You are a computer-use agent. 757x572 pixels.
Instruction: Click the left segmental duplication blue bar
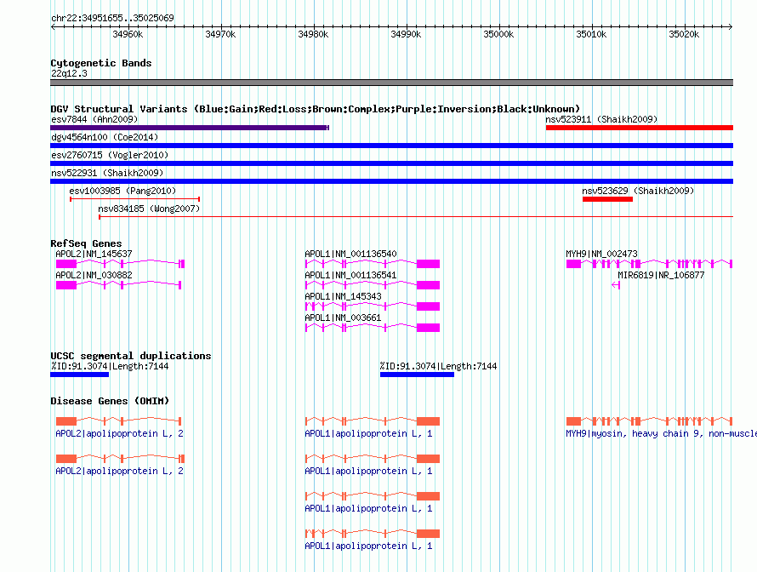tap(80, 375)
